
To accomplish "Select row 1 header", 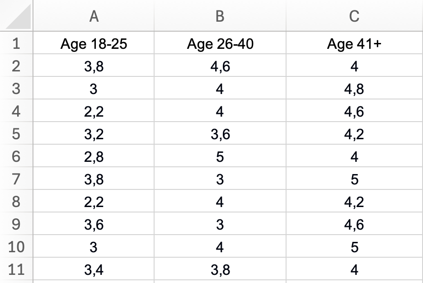I will coord(16,44).
